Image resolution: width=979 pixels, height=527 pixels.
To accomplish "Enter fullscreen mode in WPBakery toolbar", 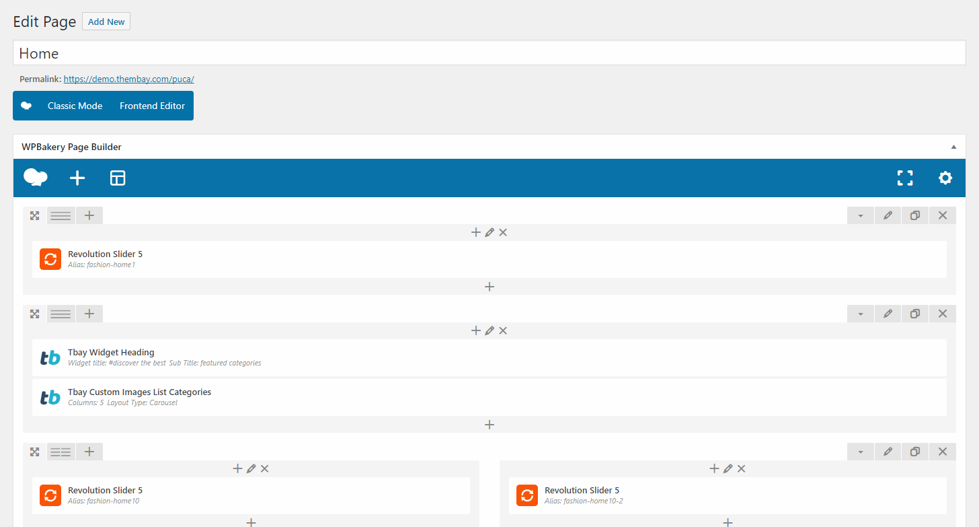I will pos(905,178).
